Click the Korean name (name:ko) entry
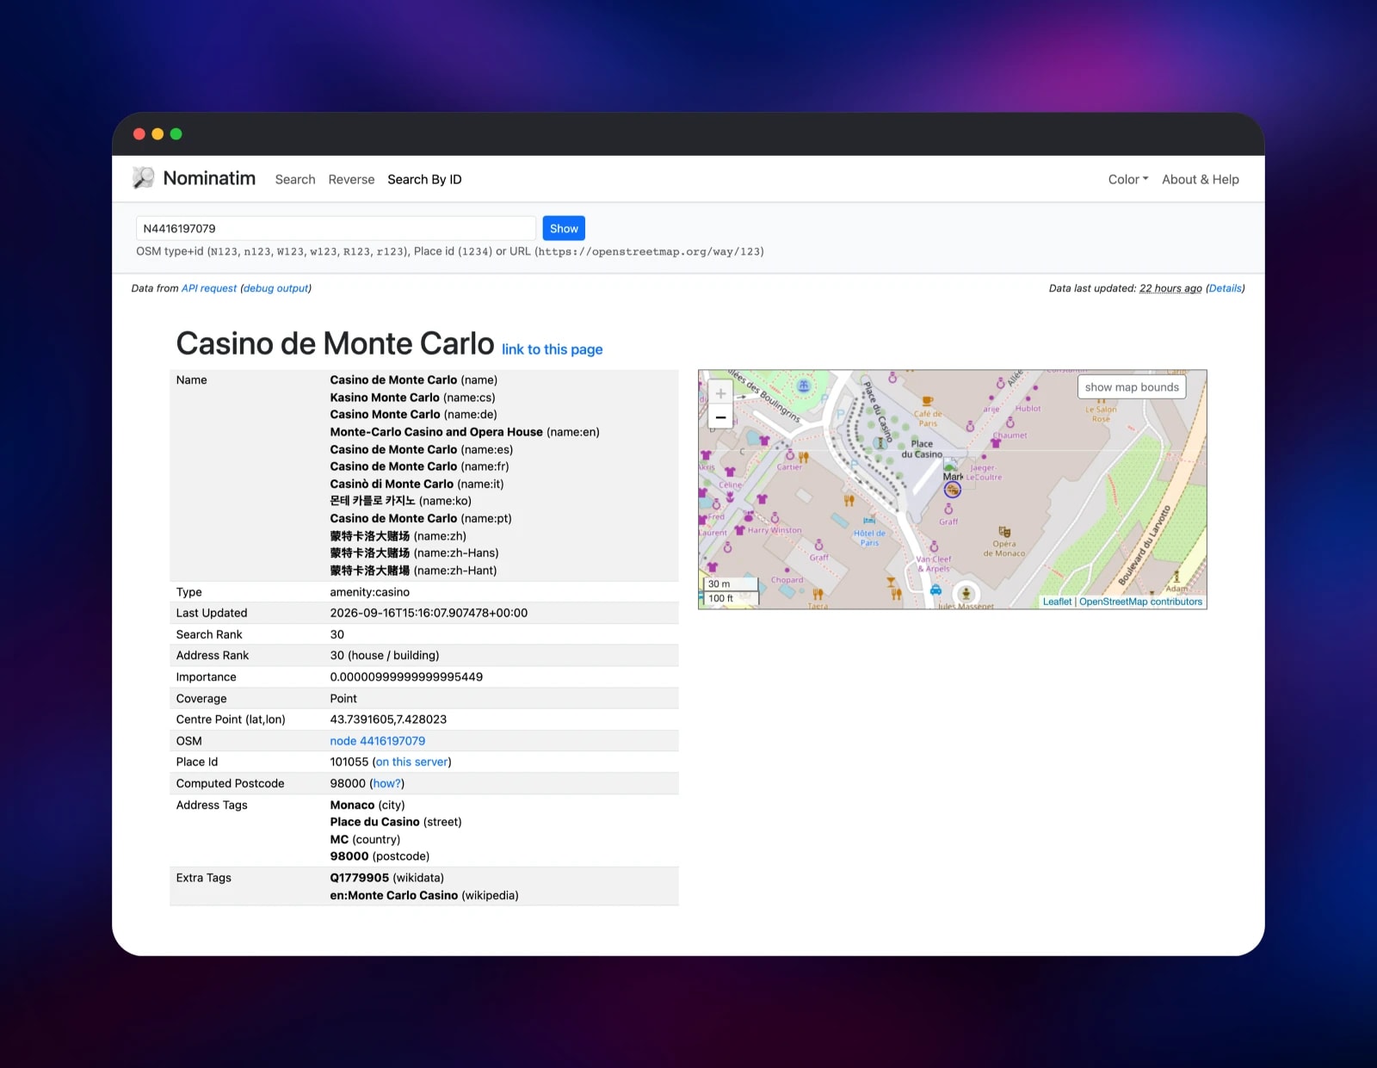The height and width of the screenshot is (1068, 1377). [400, 501]
